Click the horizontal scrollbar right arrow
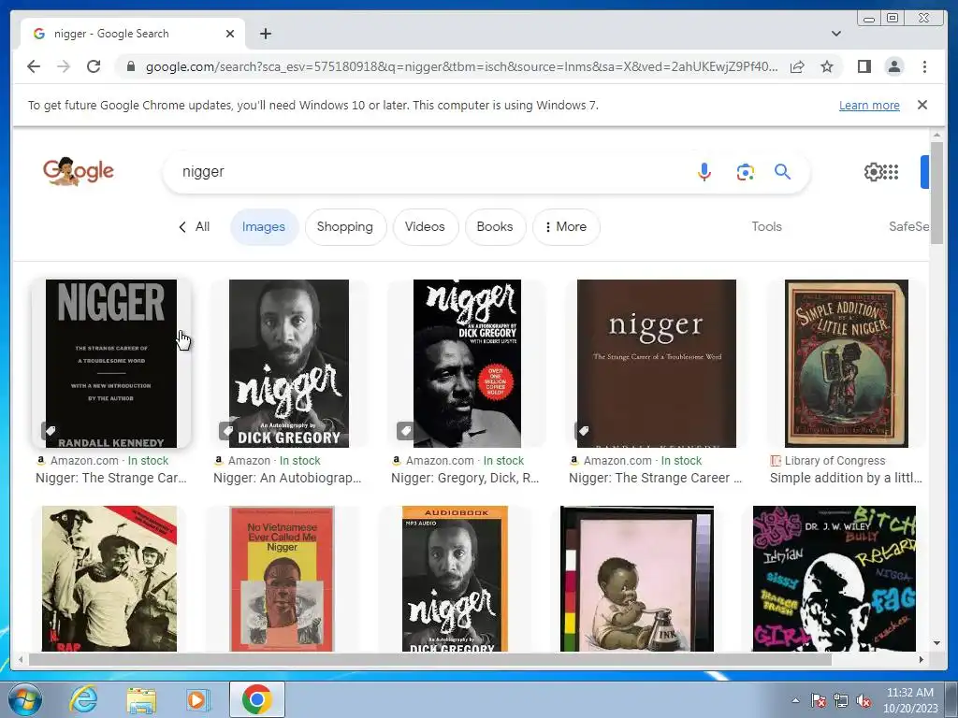This screenshot has height=718, width=958. [x=922, y=659]
